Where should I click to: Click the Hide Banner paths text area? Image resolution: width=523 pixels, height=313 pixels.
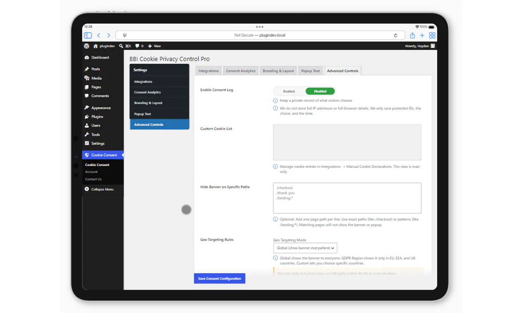(347, 198)
